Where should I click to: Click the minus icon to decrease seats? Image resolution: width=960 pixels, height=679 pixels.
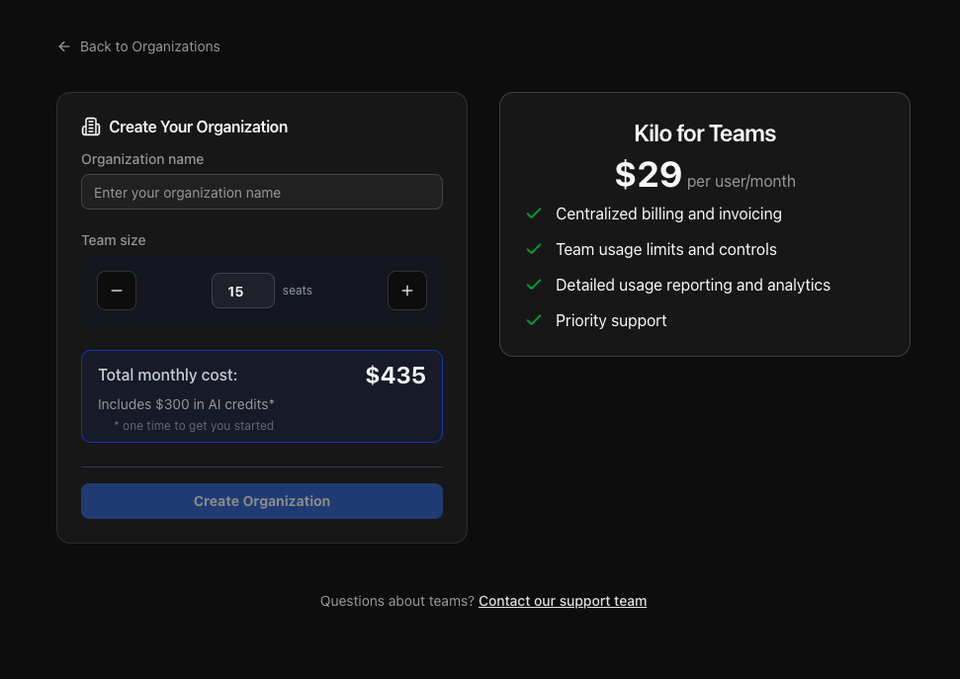point(117,291)
